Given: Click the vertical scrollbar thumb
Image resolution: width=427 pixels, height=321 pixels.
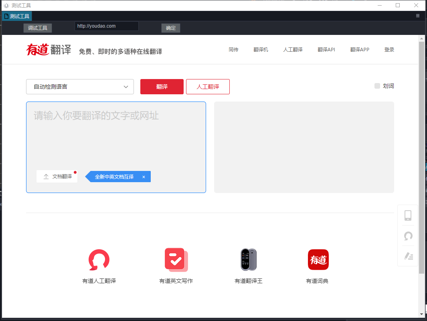Looking at the screenshot, I should point(421,158).
